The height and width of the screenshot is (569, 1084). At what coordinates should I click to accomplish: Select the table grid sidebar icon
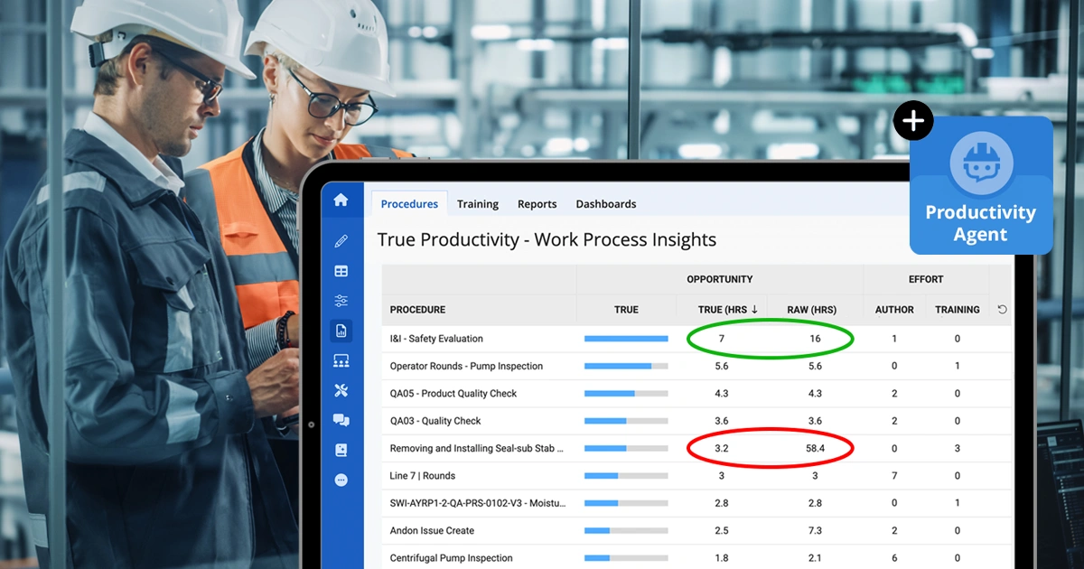pos(341,271)
